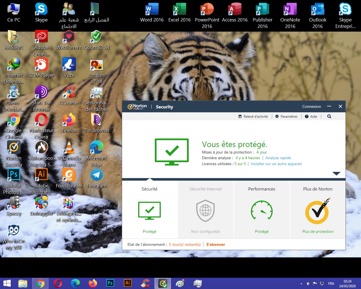Click the search magnifier icon in Norton
Screen dimensions: 361x289
coord(329,117)
